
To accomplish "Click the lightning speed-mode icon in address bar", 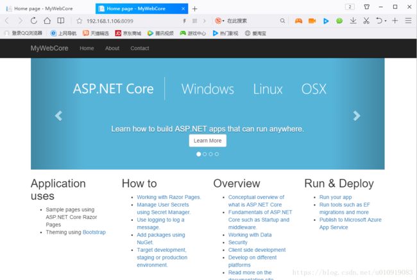I will [184, 21].
